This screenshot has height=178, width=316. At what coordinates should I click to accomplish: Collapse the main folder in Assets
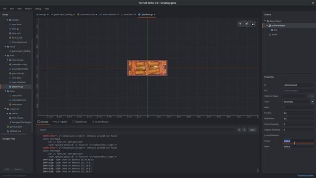[5, 91]
